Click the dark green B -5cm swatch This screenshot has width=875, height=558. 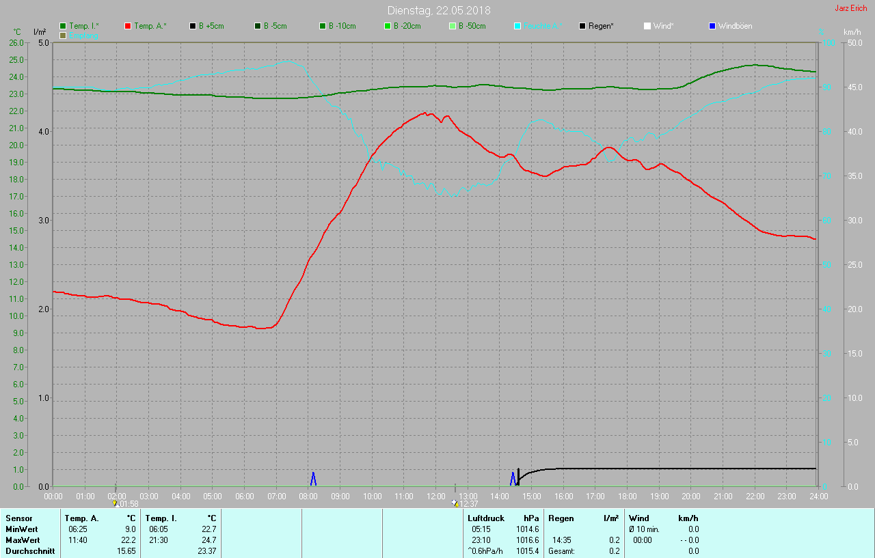pyautogui.click(x=258, y=26)
